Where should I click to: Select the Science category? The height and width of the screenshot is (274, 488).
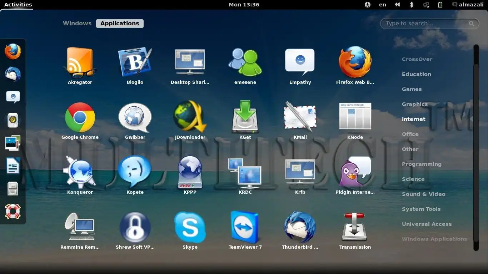pos(413,179)
